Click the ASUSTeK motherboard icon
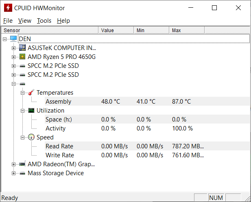This screenshot has height=202, width=251. point(22,48)
